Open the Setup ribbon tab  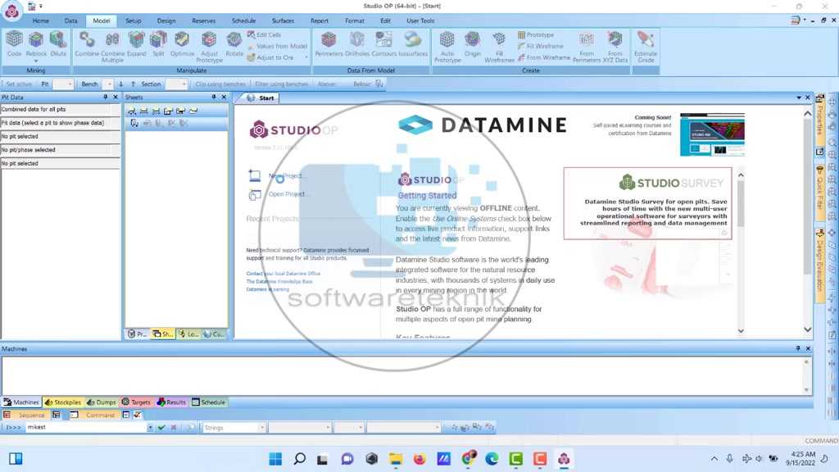point(134,20)
